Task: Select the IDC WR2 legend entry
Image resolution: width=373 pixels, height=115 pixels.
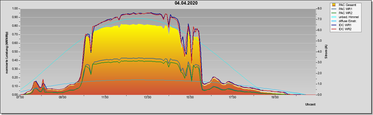Action: tap(345, 29)
